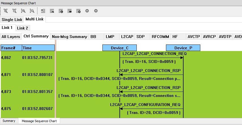Screen dimensions: 242x125
Task: Click the Frame# column header
Action: (11, 48)
